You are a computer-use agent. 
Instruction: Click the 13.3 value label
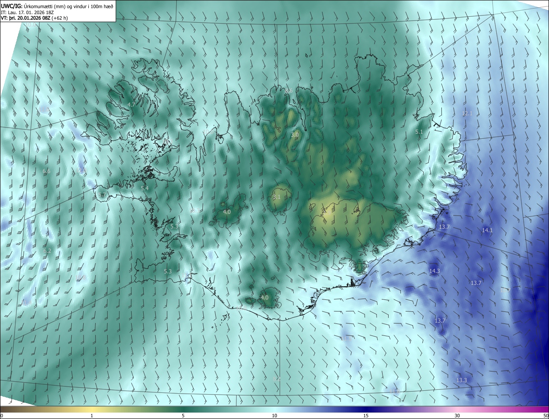(x=462, y=380)
